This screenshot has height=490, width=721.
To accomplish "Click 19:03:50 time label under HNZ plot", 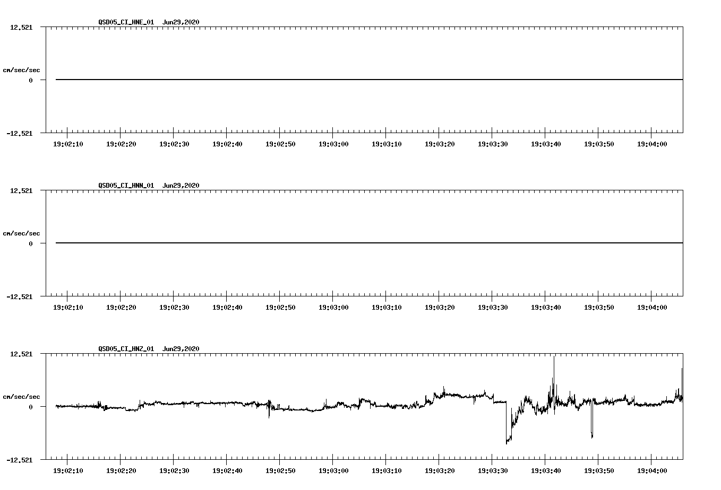I will (599, 471).
